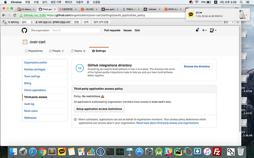Open Member privileges settings
Viewport: 254px width, 158px height.
tap(45, 69)
